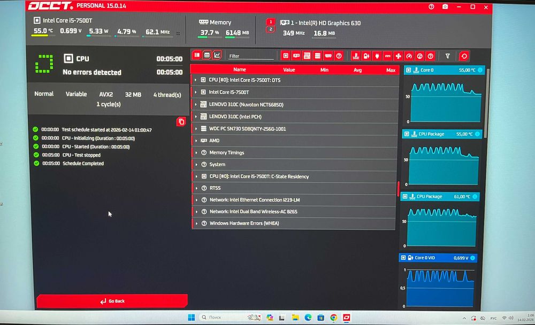Image resolution: width=535 pixels, height=325 pixels.
Task: Toggle the storage sensor category filter
Action: pyautogui.click(x=317, y=56)
